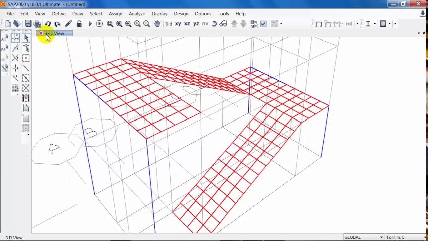Click the Open File icon in toolbar
The height and width of the screenshot is (241, 428).
click(17, 24)
